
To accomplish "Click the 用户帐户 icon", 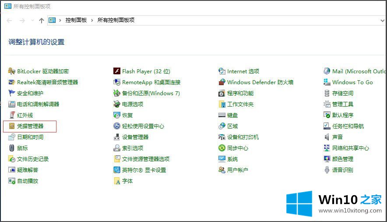I will click(x=222, y=170).
